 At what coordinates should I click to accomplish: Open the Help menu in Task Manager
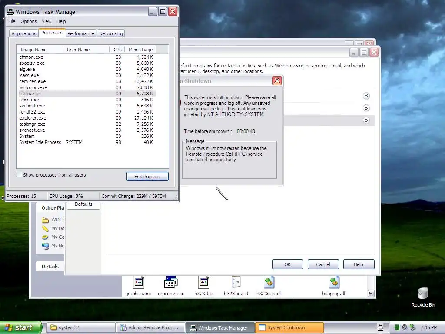[x=61, y=21]
